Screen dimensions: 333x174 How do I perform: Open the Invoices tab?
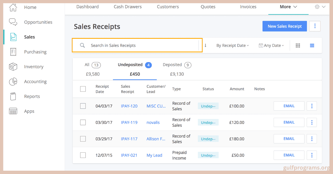[248, 7]
